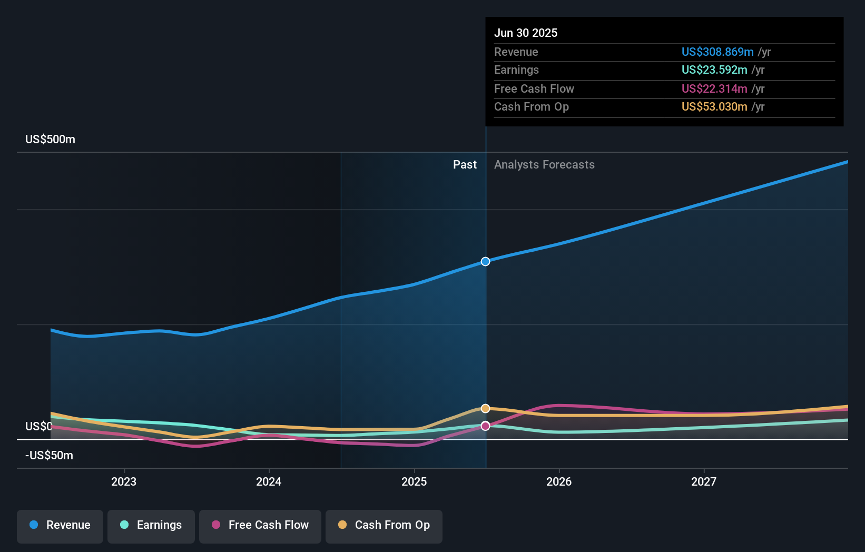The width and height of the screenshot is (865, 552).
Task: Switch to the Past section of the chart
Action: click(x=465, y=164)
